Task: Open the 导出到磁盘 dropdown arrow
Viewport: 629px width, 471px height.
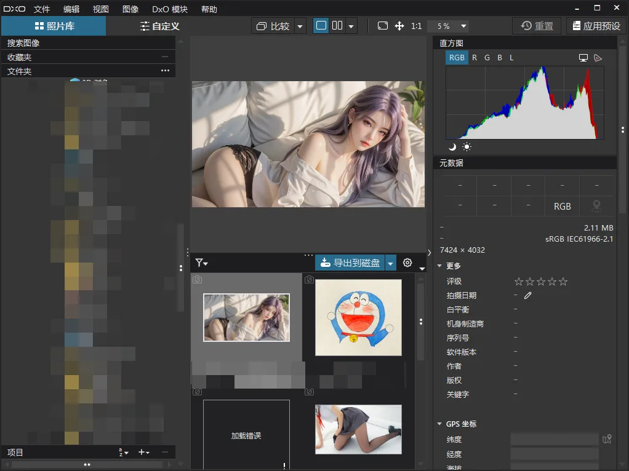Action: (390, 263)
